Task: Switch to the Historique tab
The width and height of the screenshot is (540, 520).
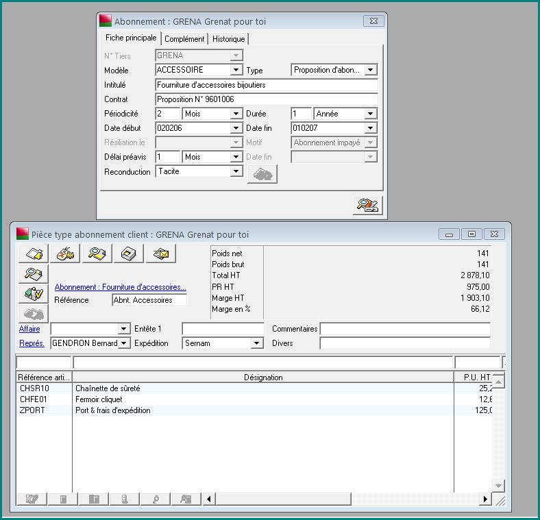Action: [229, 39]
